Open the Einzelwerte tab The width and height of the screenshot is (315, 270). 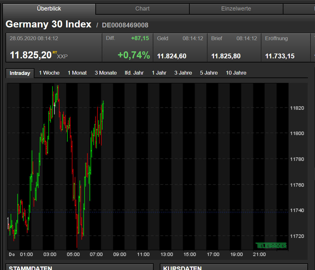(x=236, y=9)
